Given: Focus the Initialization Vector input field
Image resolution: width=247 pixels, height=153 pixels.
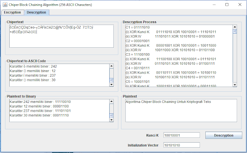Looking at the screenshot, I should point(182,145).
